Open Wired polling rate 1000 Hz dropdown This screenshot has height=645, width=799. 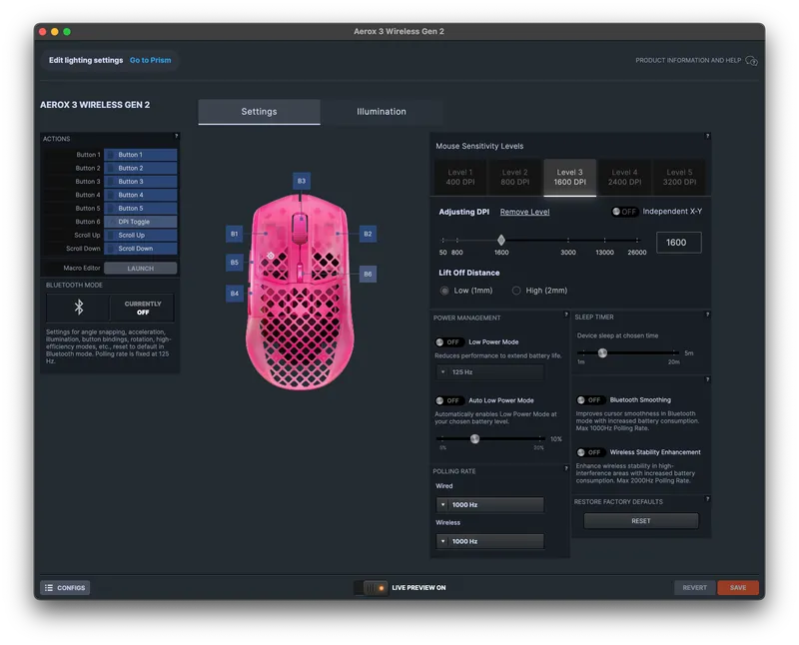489,504
